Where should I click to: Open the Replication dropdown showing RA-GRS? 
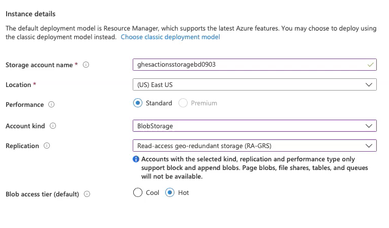tap(254, 146)
